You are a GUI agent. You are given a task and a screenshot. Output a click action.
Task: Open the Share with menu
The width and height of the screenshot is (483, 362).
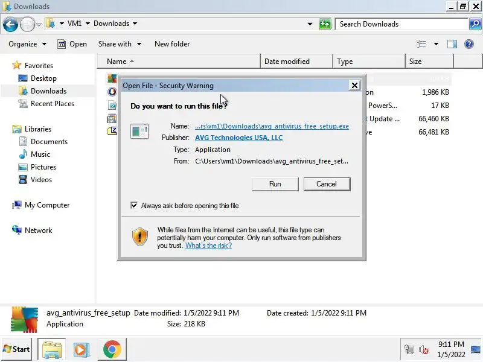[x=120, y=44]
